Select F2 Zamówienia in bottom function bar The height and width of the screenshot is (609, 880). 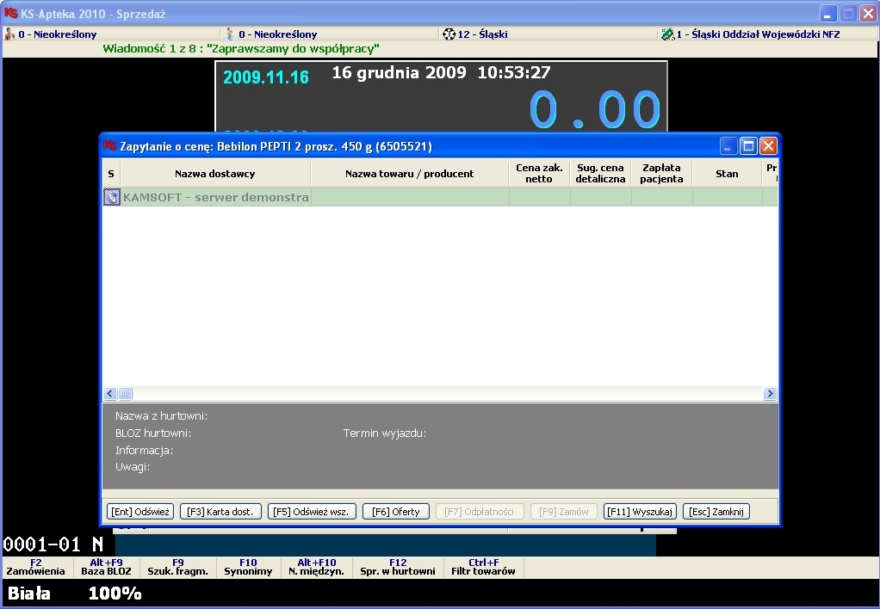click(x=35, y=567)
